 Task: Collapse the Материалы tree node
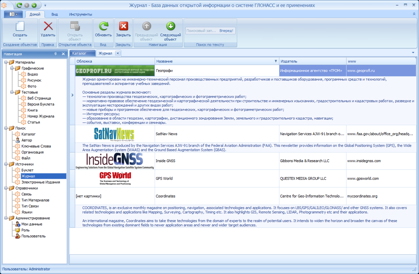pyautogui.click(x=6, y=62)
